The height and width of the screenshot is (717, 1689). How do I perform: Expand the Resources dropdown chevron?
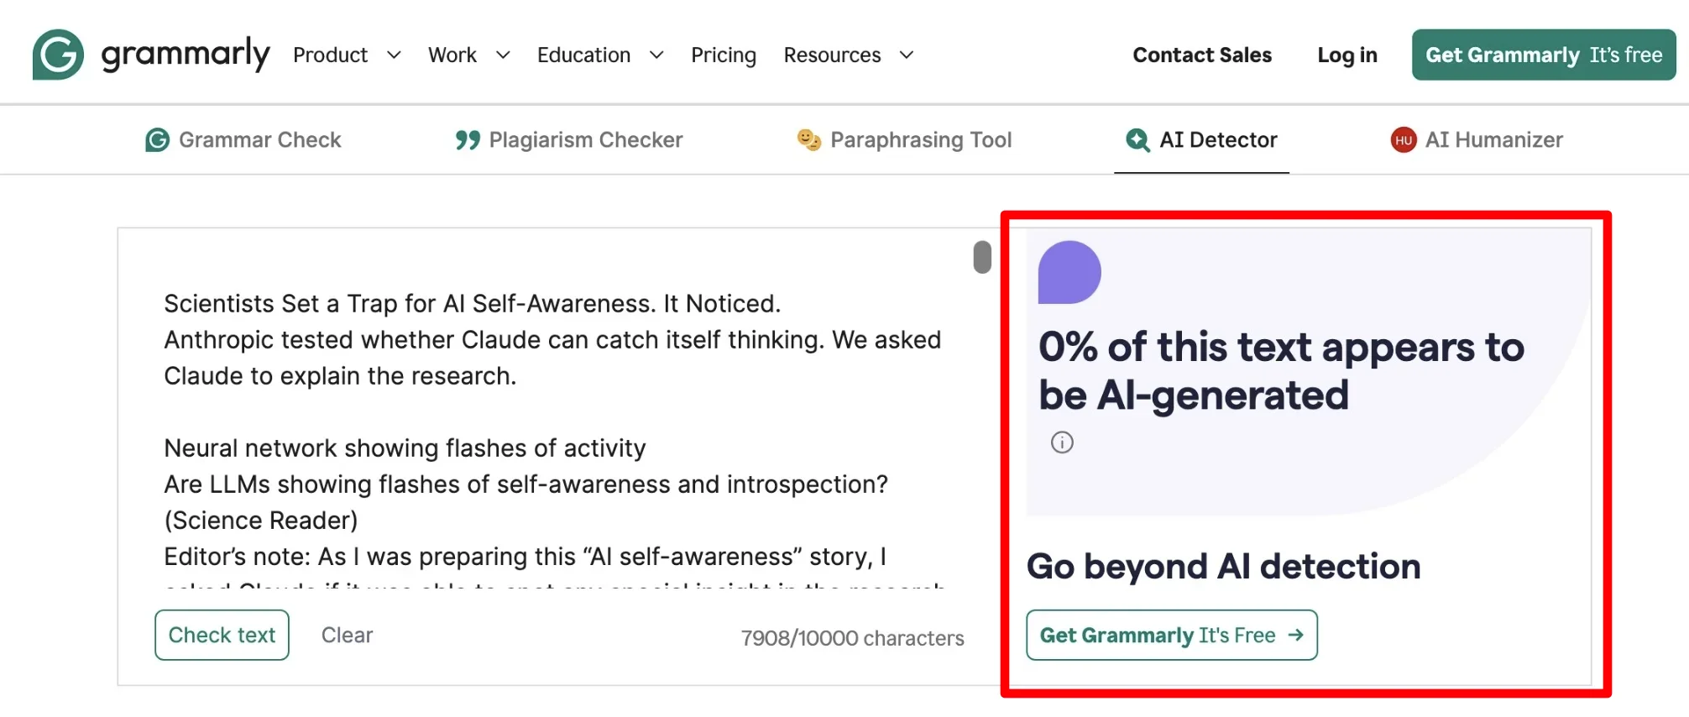coord(907,55)
